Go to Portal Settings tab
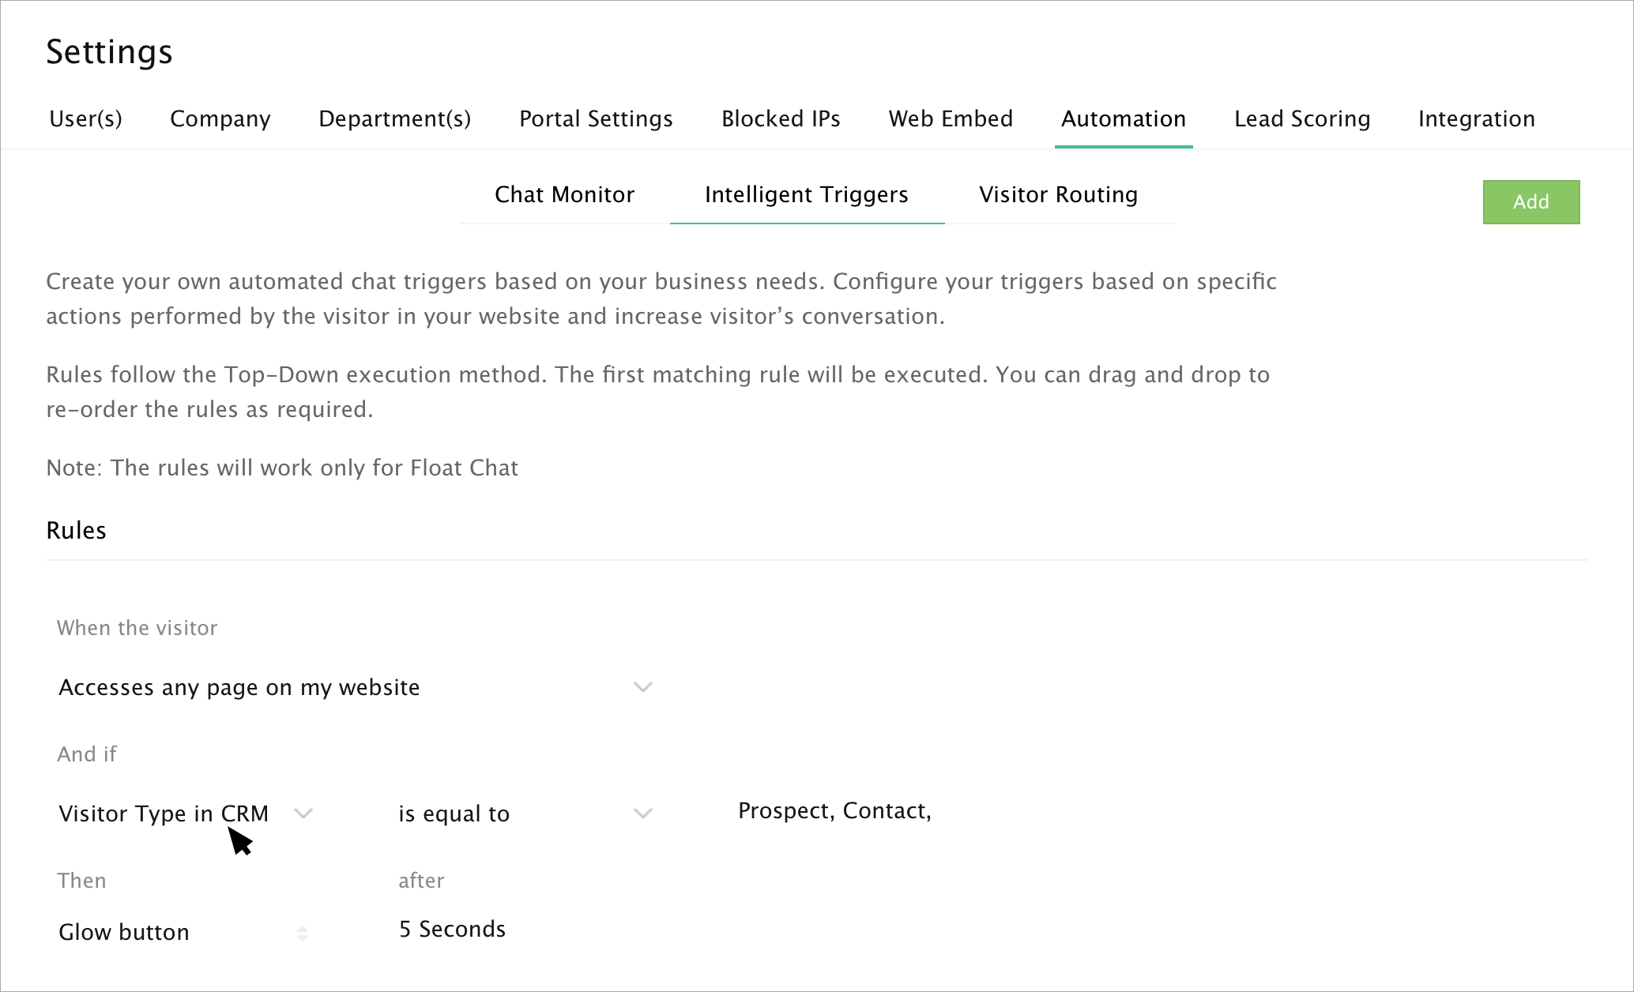This screenshot has height=992, width=1634. 596,118
